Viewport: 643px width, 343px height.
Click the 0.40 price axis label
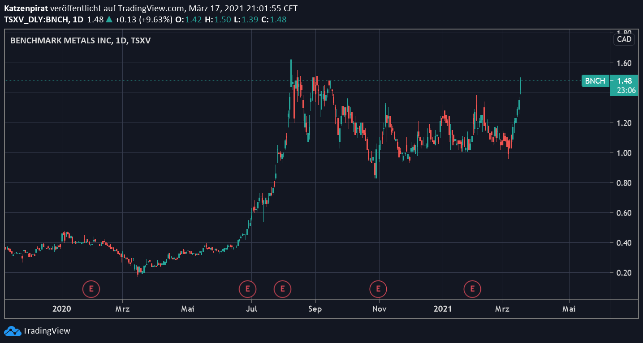click(624, 243)
